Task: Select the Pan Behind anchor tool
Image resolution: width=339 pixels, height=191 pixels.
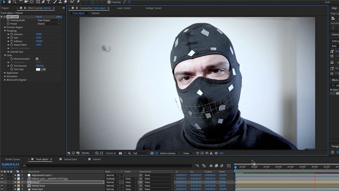Action: [32, 2]
